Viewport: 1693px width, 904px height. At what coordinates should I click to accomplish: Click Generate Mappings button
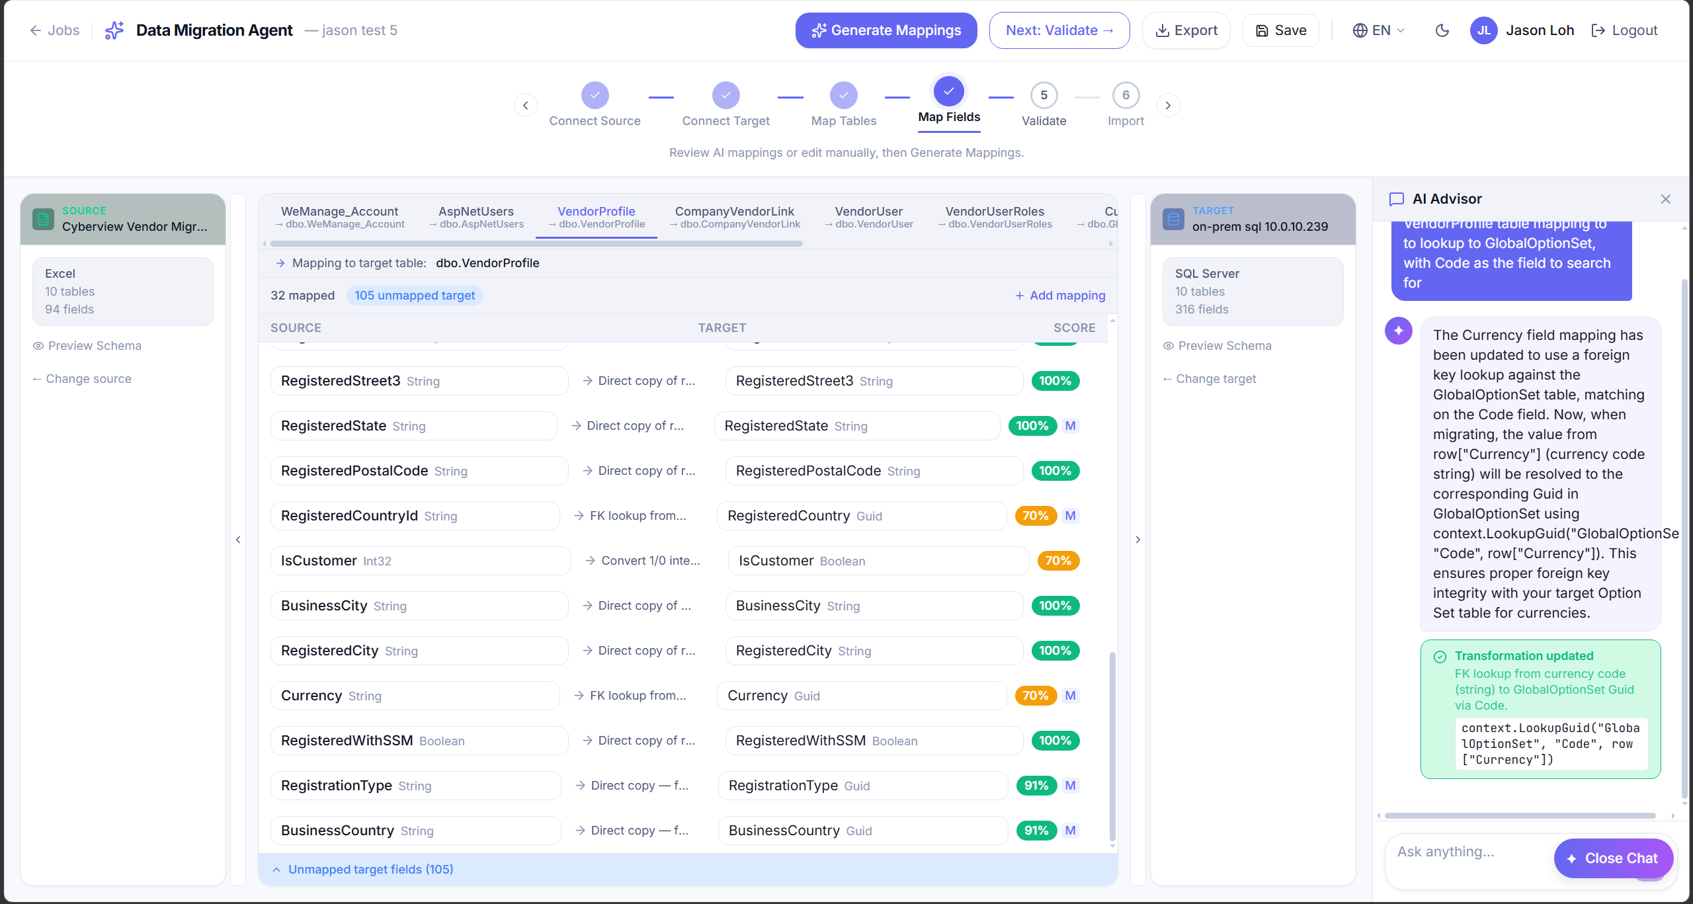tap(886, 30)
